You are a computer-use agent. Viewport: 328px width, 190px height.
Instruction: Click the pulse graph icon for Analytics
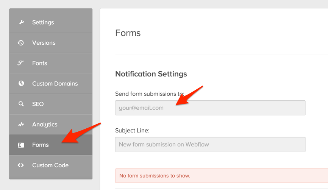click(21, 125)
